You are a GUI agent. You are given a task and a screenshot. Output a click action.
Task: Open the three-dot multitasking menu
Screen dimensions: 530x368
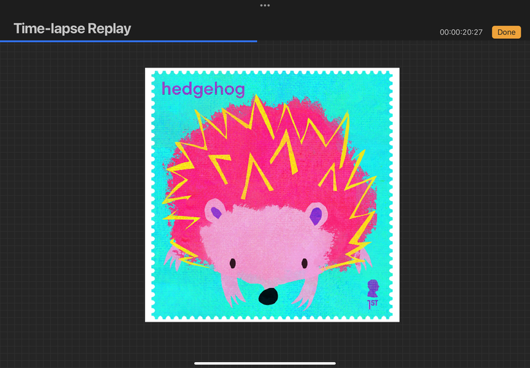click(265, 5)
